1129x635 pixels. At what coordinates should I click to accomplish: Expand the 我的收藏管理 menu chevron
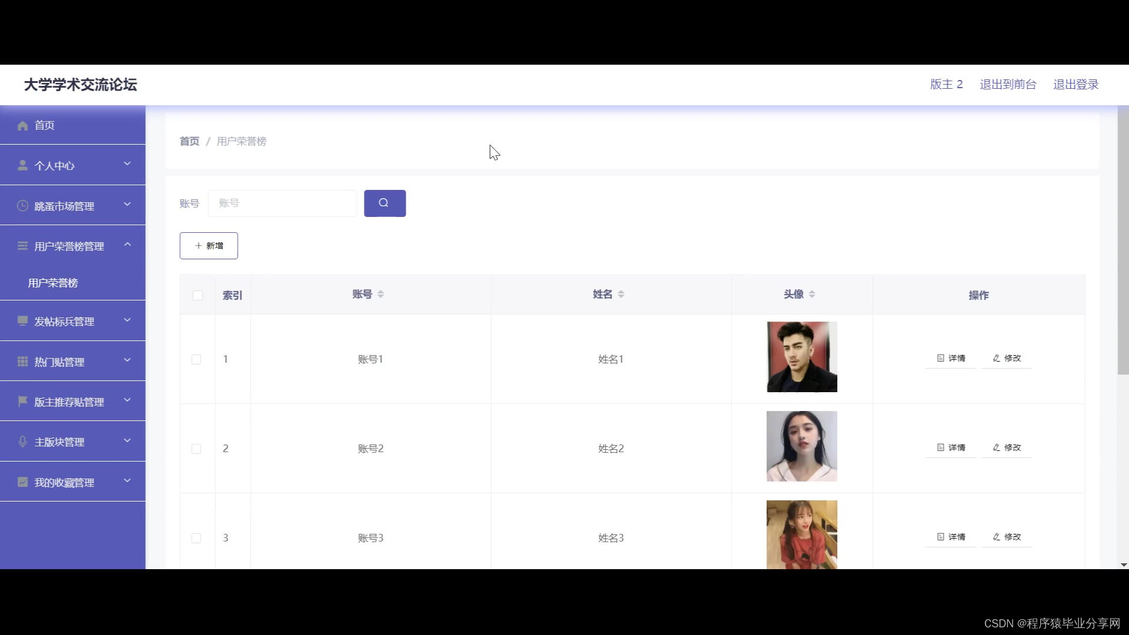[127, 481]
